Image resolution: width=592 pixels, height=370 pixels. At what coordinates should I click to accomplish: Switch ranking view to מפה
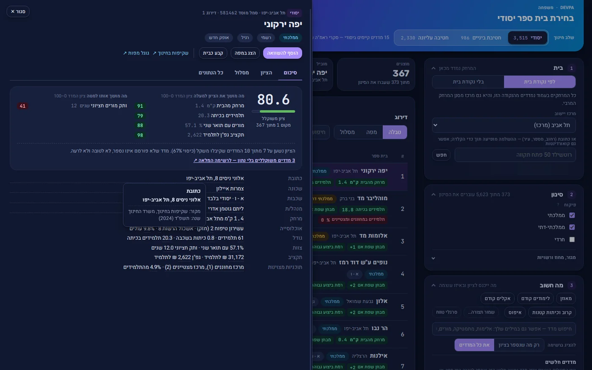coord(372,132)
